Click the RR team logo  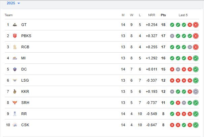coord(14,114)
